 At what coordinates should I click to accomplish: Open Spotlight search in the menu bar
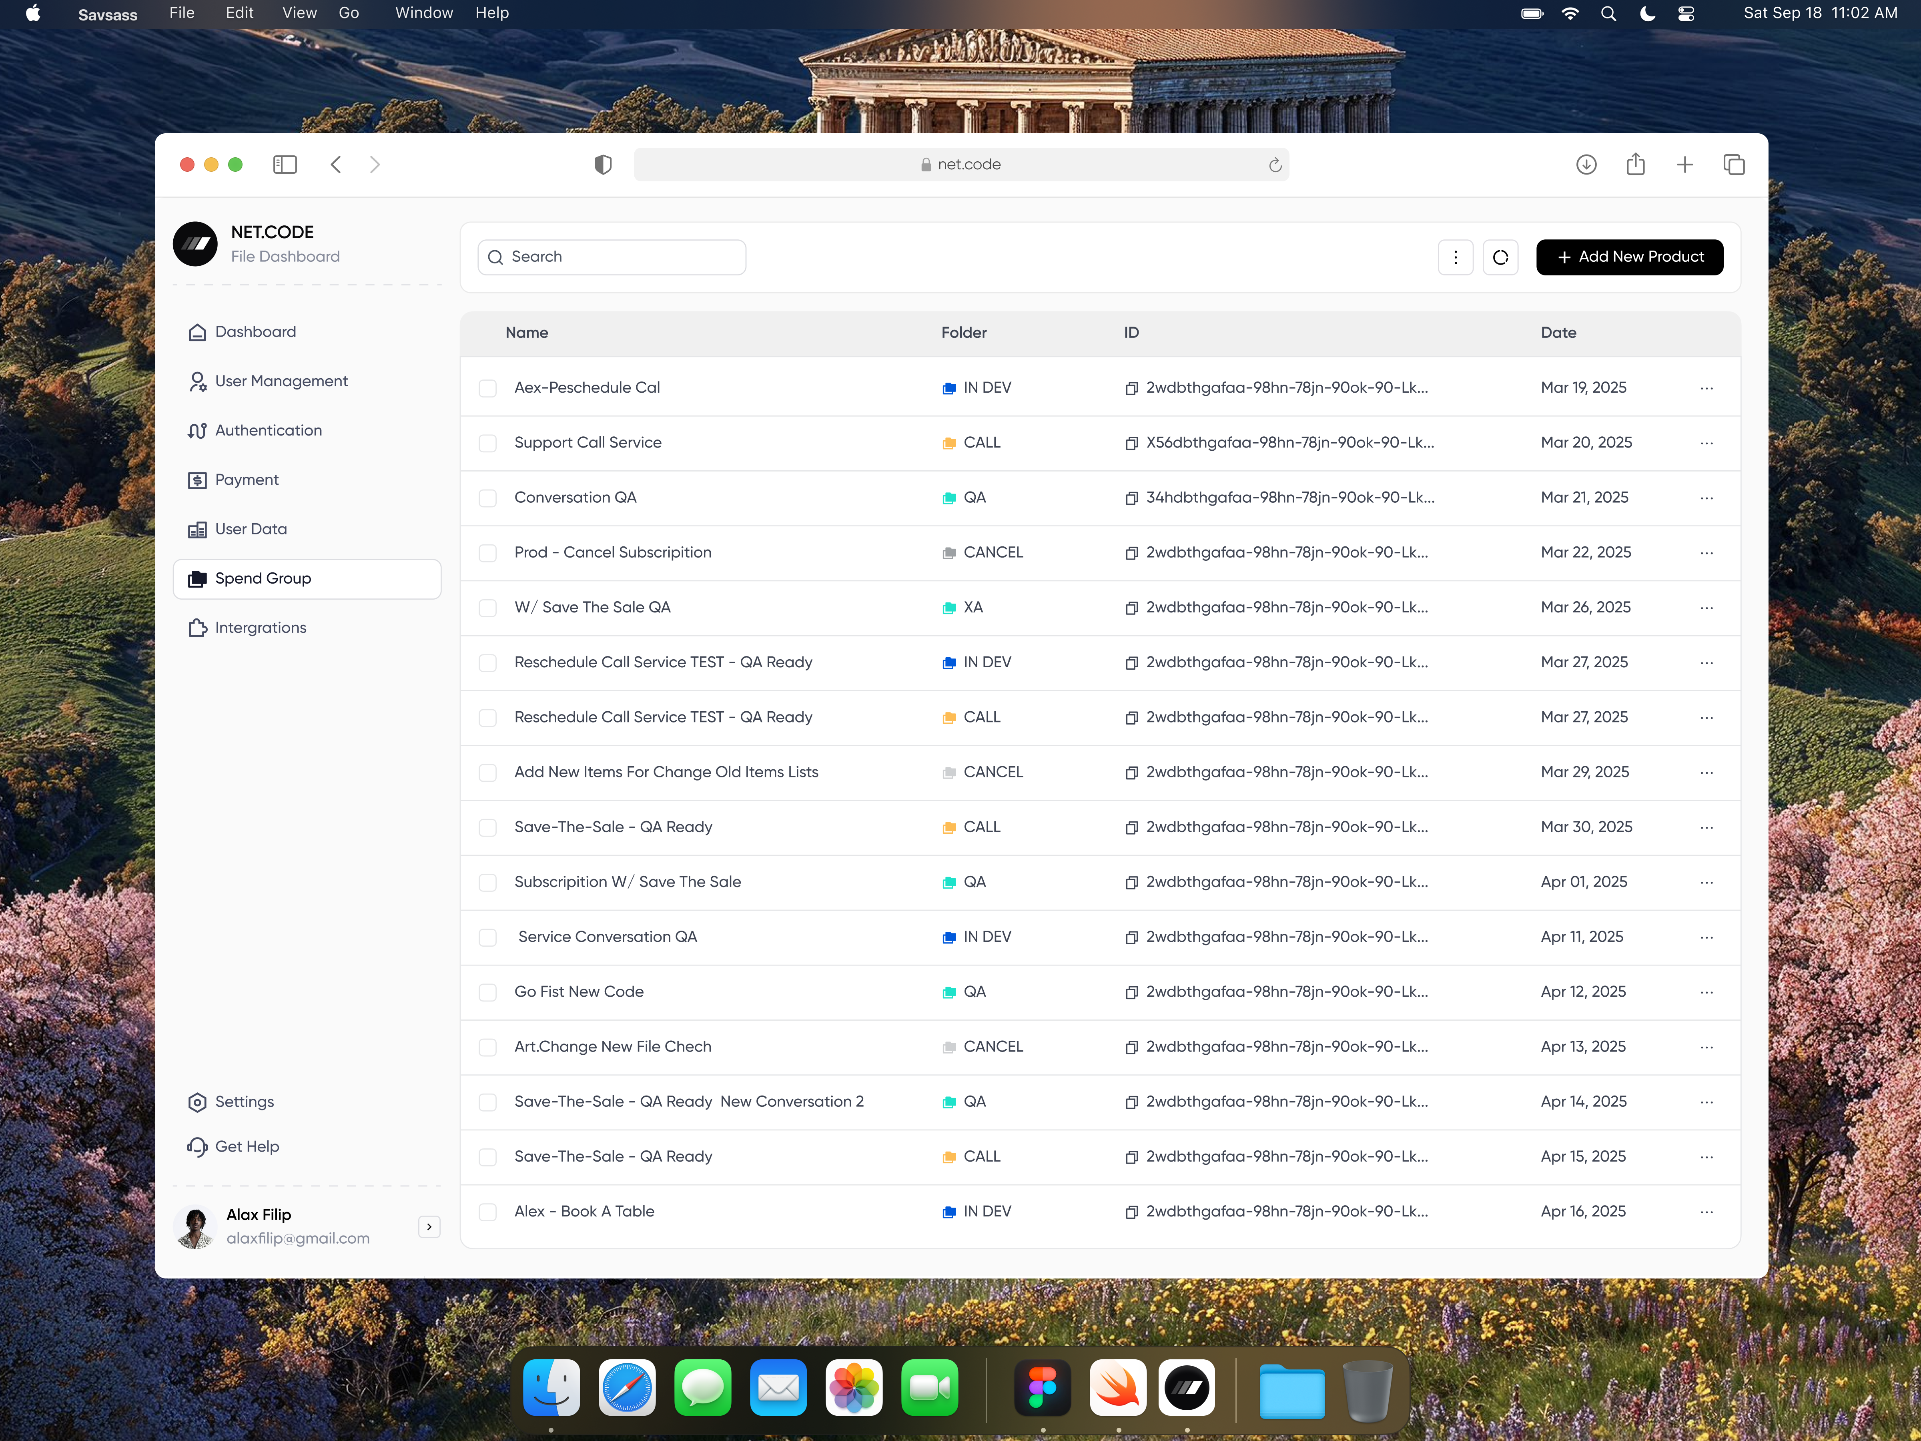(x=1608, y=13)
